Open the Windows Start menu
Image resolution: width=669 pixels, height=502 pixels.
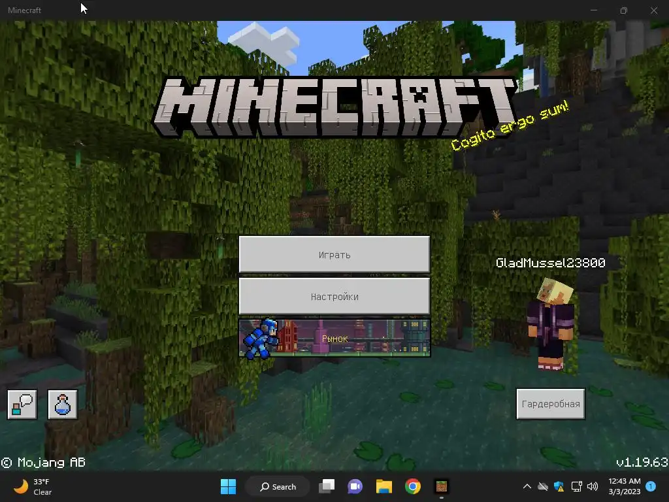click(228, 486)
